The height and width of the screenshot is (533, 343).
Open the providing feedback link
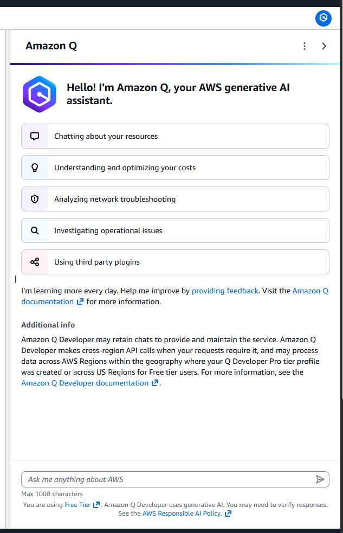[225, 291]
